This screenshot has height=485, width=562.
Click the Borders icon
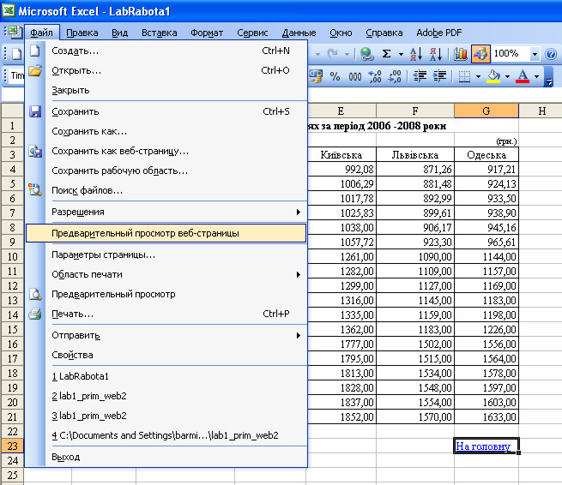pyautogui.click(x=464, y=76)
